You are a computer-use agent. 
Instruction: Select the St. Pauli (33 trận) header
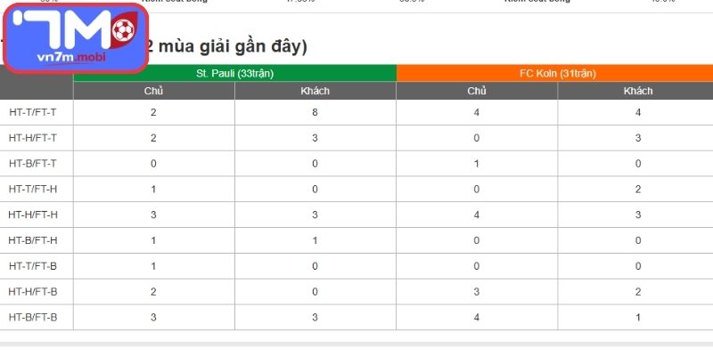pyautogui.click(x=234, y=73)
